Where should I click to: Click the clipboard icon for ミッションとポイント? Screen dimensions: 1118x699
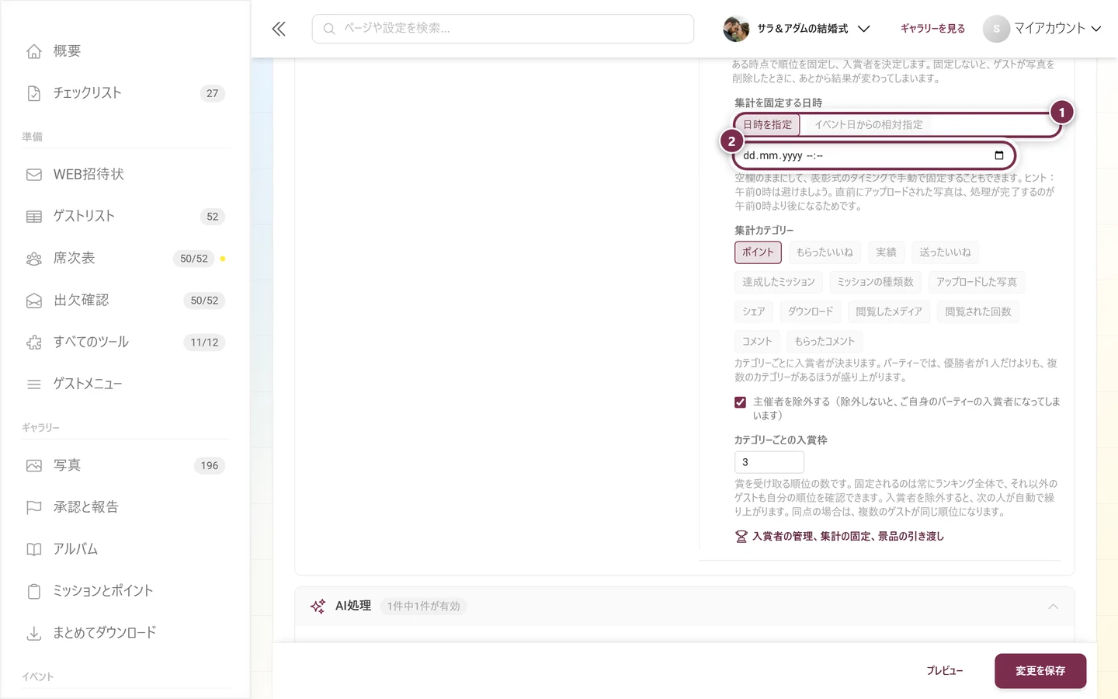click(34, 592)
